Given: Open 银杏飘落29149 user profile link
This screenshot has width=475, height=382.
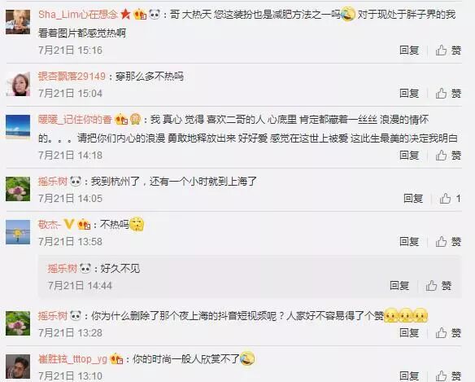Looking at the screenshot, I should 72,77.
